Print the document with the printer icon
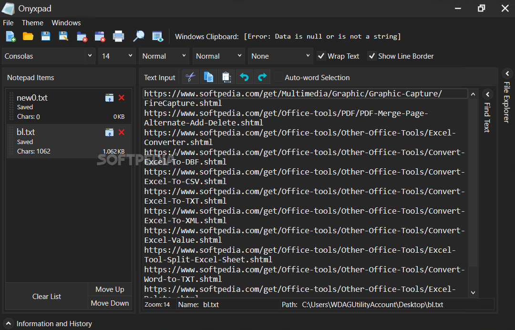 (x=118, y=36)
